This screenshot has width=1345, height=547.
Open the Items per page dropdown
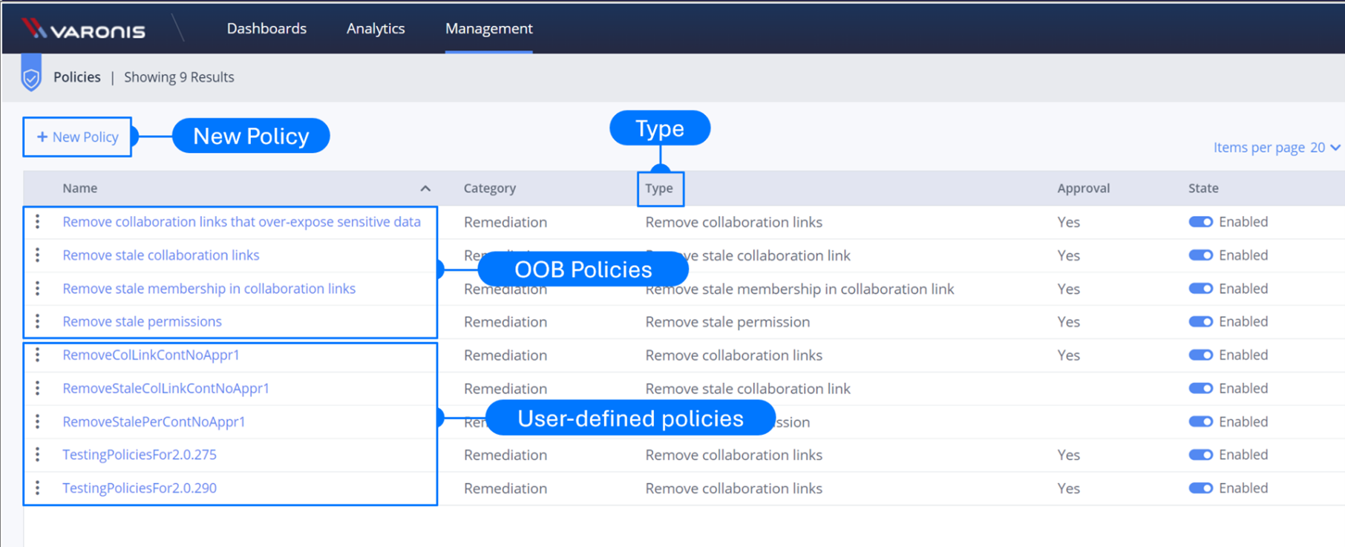[x=1324, y=148]
